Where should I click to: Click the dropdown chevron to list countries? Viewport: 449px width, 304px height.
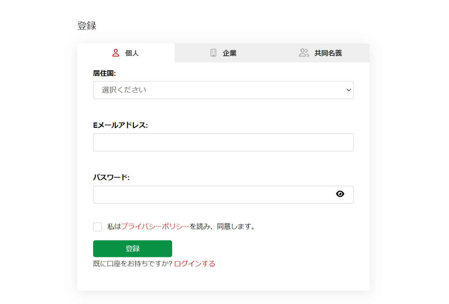pyautogui.click(x=349, y=90)
